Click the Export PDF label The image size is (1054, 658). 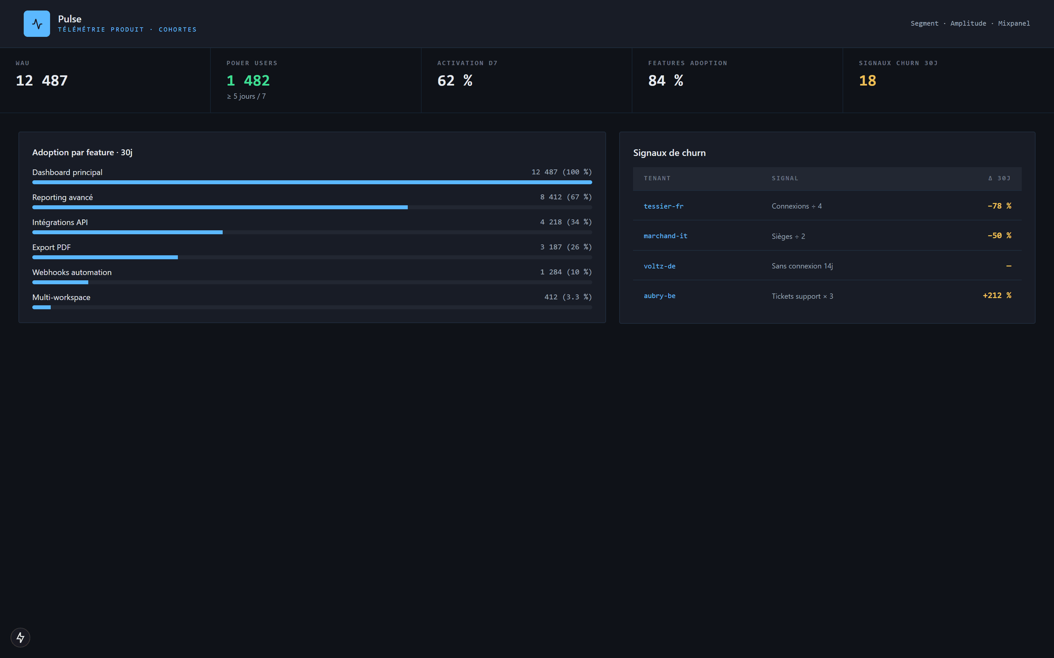click(51, 247)
